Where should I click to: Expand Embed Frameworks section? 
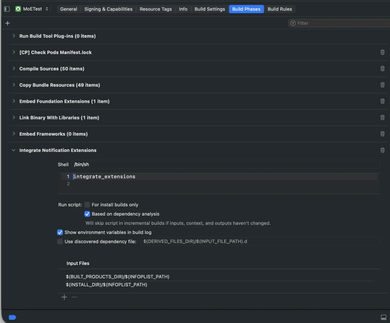tap(14, 134)
